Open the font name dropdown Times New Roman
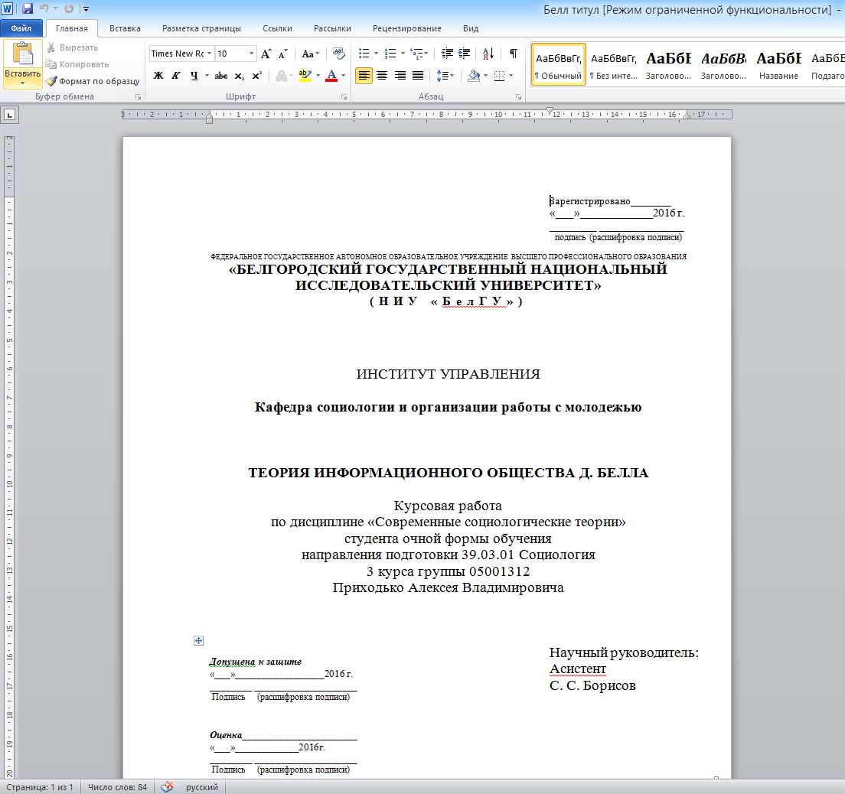The width and height of the screenshot is (845, 794). click(209, 54)
